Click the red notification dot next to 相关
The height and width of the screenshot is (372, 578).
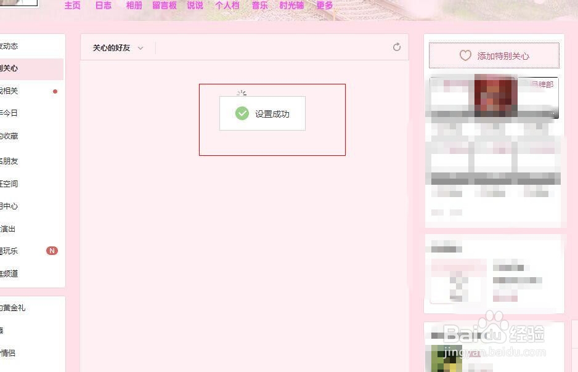pos(55,91)
